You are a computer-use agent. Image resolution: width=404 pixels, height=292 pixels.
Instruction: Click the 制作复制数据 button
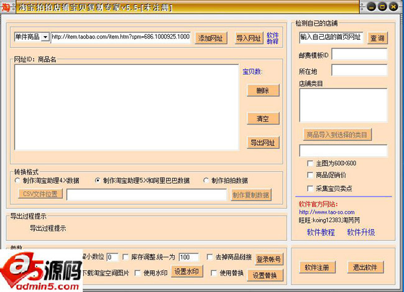pos(250,195)
